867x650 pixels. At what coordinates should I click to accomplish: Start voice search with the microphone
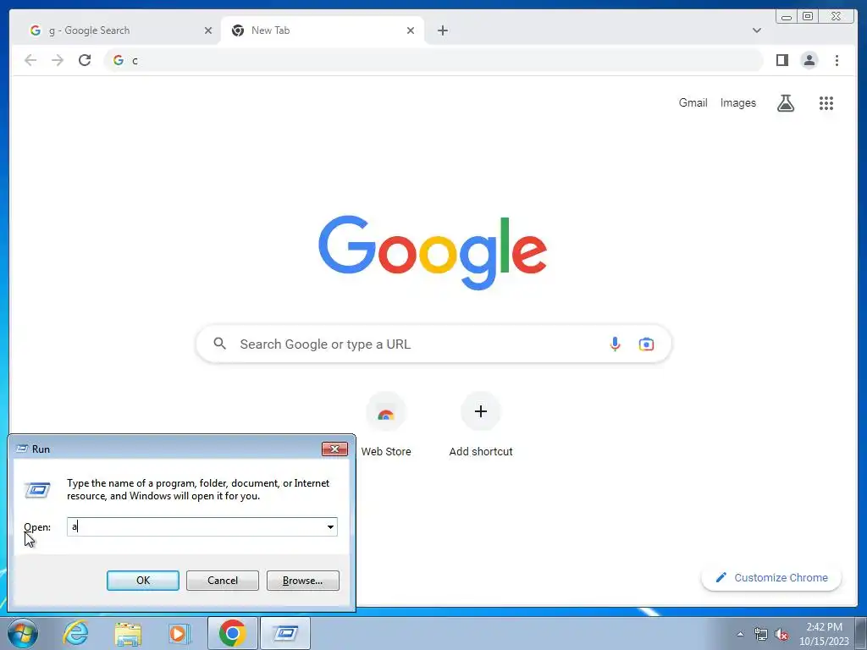(x=615, y=344)
